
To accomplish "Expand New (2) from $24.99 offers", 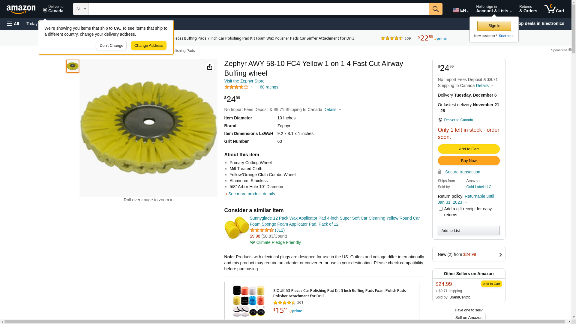I will [469, 254].
